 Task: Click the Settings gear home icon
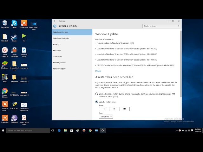[x=55, y=26]
